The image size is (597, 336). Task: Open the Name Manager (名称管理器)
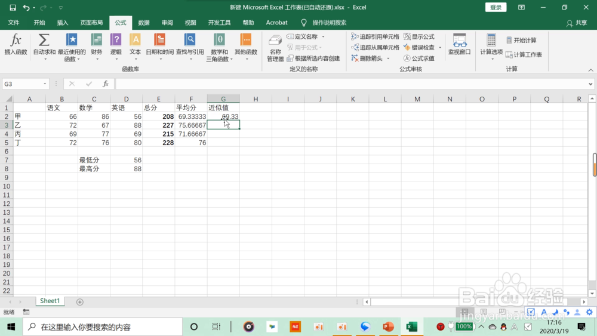tap(275, 48)
